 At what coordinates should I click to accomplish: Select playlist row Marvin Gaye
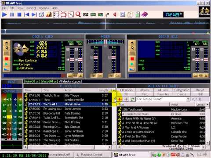(68, 104)
